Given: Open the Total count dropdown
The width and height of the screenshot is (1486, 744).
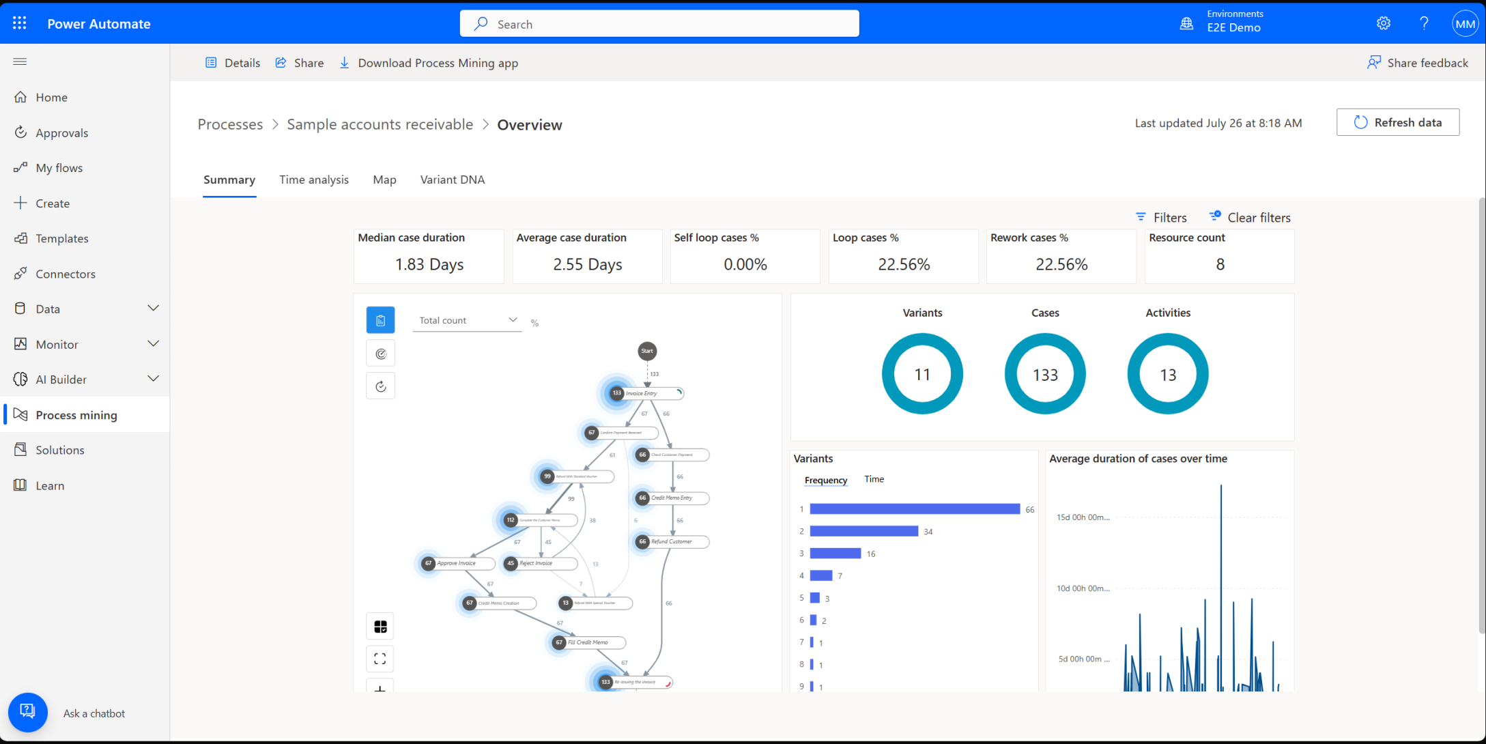Looking at the screenshot, I should tap(512, 319).
